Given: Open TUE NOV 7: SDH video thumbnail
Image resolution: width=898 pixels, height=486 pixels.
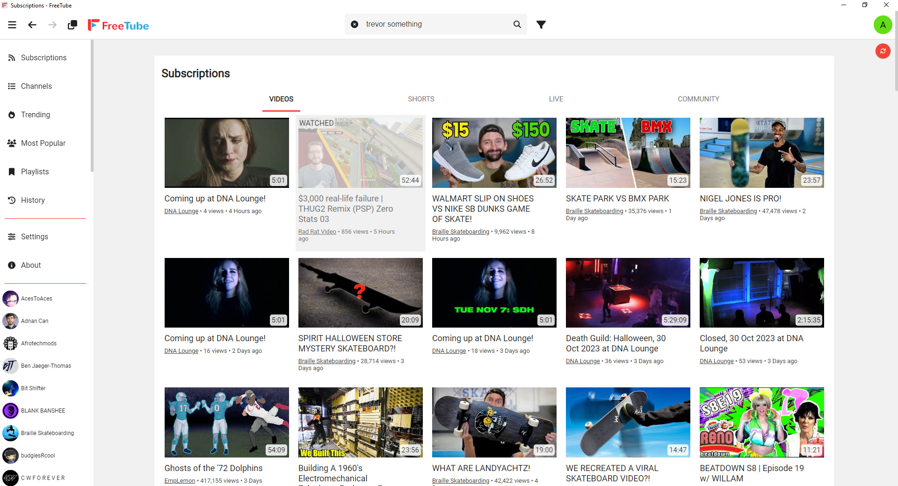Looking at the screenshot, I should [x=494, y=293].
